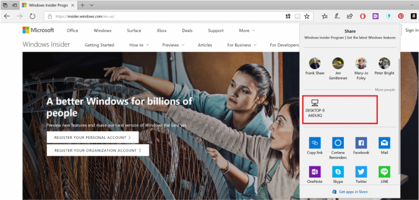
Task: Click Get apps in Store link
Action: click(x=350, y=192)
